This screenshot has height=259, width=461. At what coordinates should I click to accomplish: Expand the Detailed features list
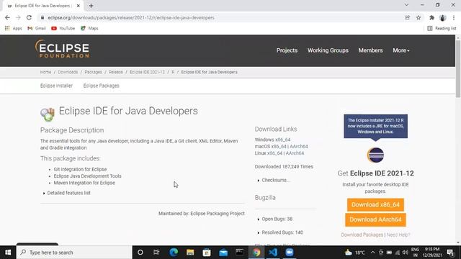pyautogui.click(x=69, y=193)
